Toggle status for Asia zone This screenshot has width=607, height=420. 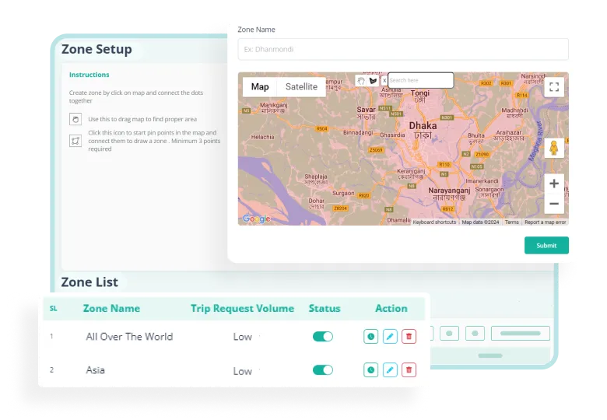coord(322,370)
